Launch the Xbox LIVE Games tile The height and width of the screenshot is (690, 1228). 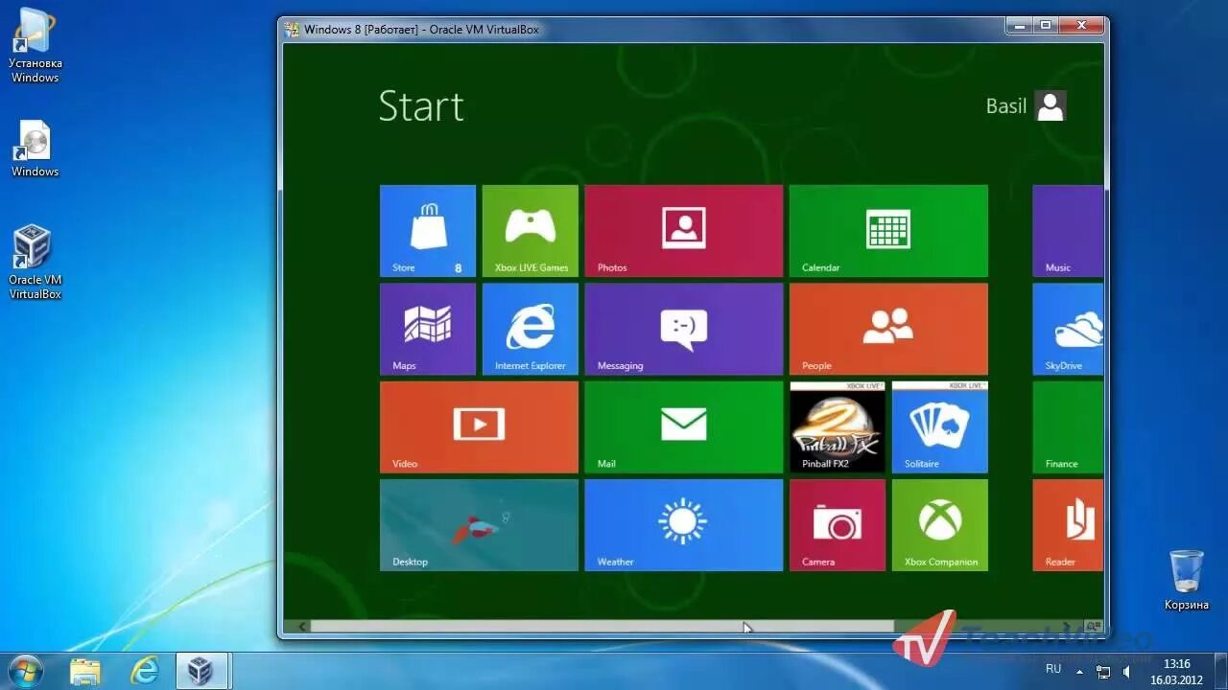531,231
